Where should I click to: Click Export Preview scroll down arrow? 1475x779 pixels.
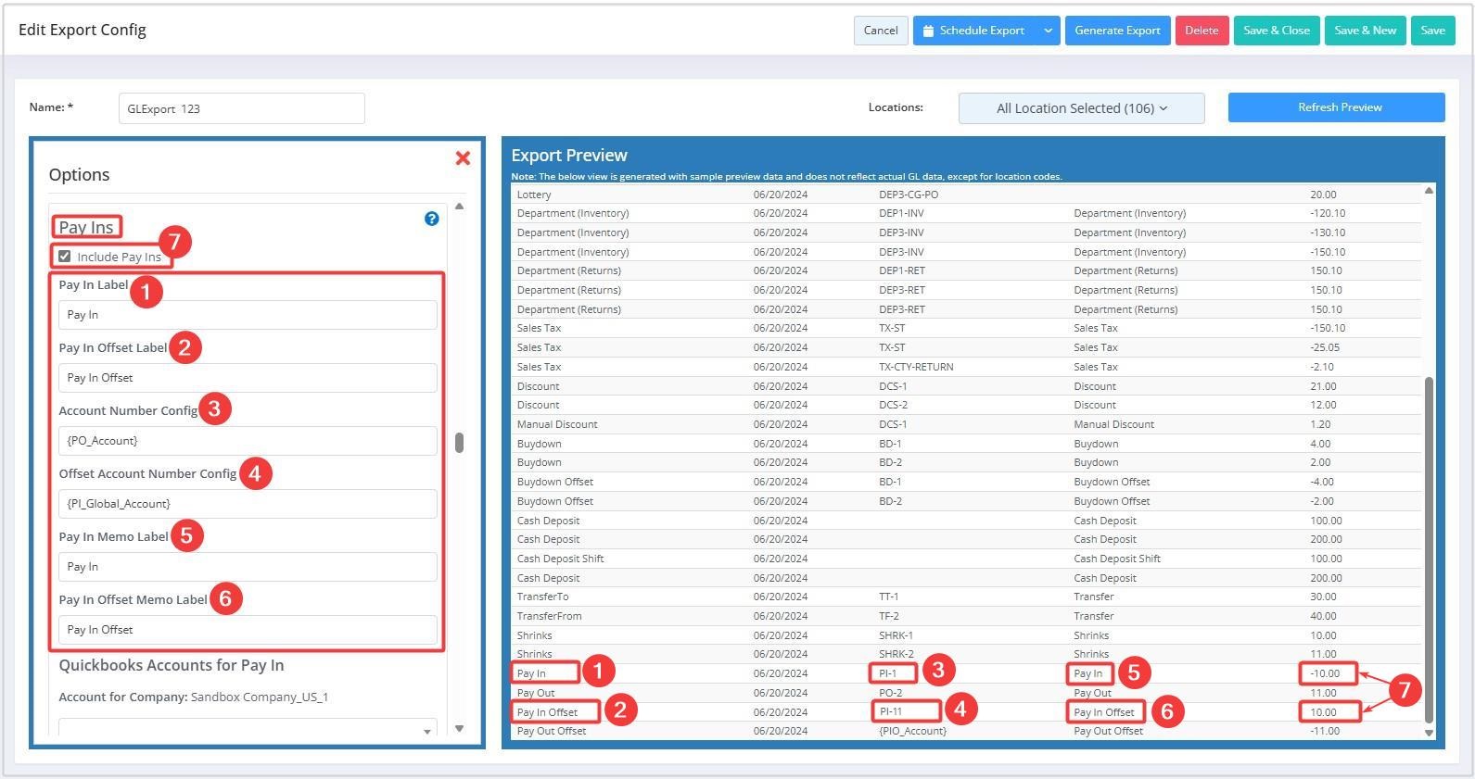click(x=1428, y=733)
